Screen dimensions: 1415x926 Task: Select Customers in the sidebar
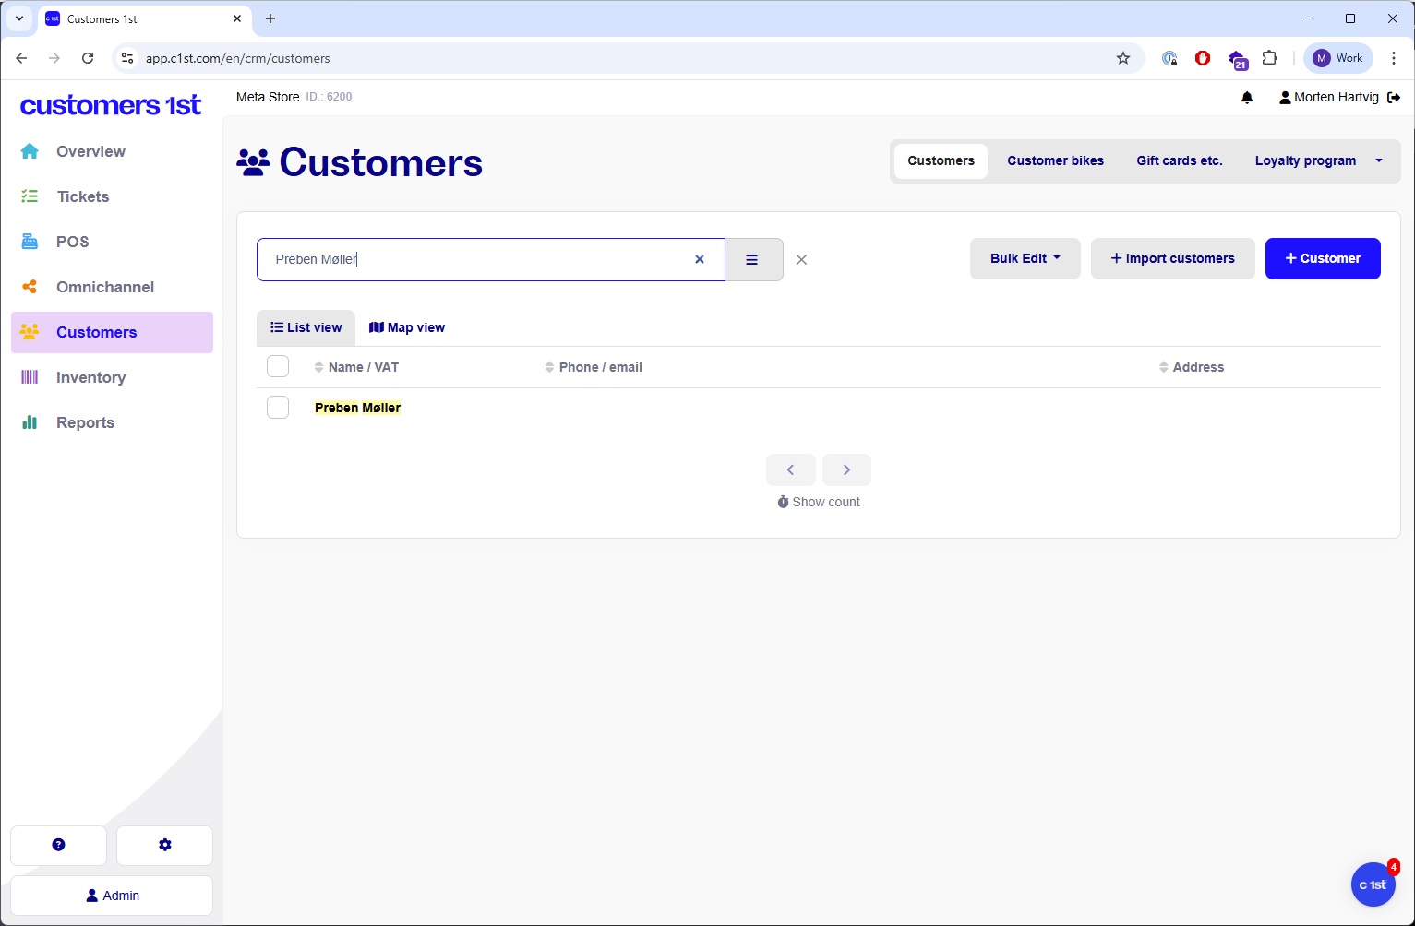click(x=112, y=332)
